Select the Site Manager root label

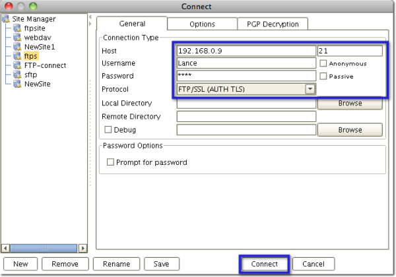(x=34, y=19)
